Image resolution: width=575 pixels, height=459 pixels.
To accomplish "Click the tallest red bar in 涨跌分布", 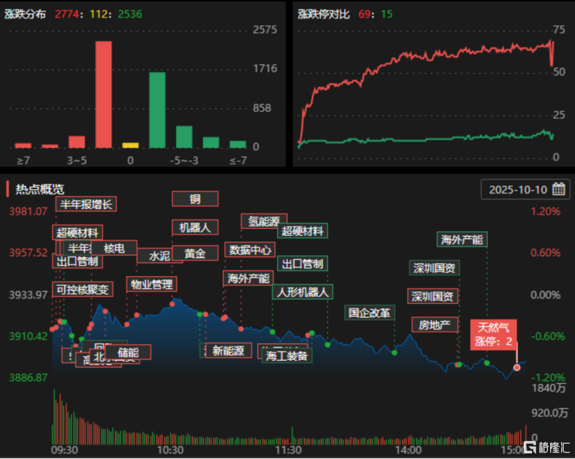I will [x=104, y=94].
